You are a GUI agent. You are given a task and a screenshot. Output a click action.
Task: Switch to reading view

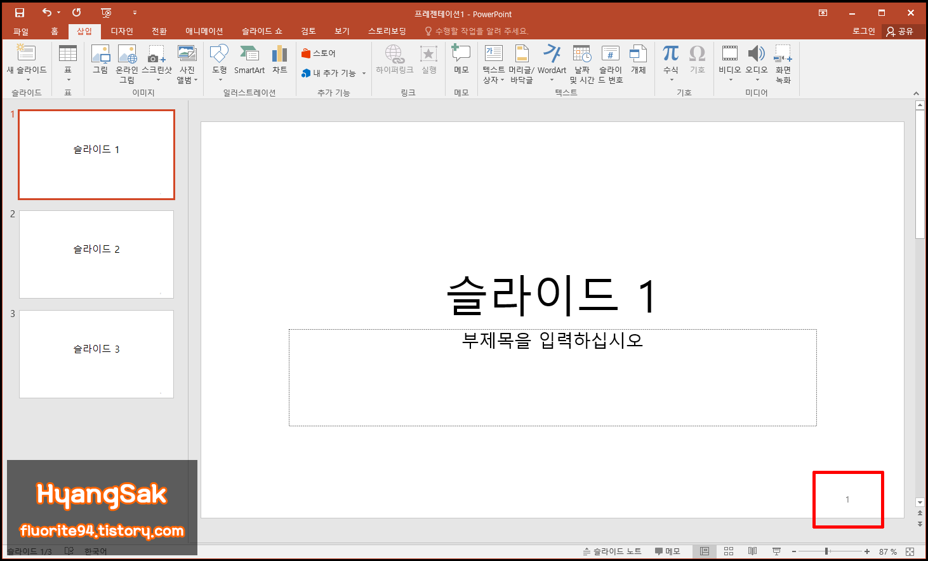pos(752,551)
